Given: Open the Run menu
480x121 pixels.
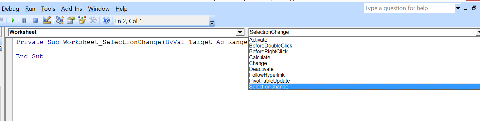Looking at the screenshot, I should pos(30,9).
